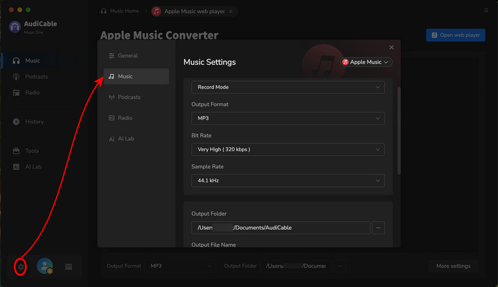Click the music note icon in settings tab
Viewport: 498px width, 287px height.
pos(111,77)
